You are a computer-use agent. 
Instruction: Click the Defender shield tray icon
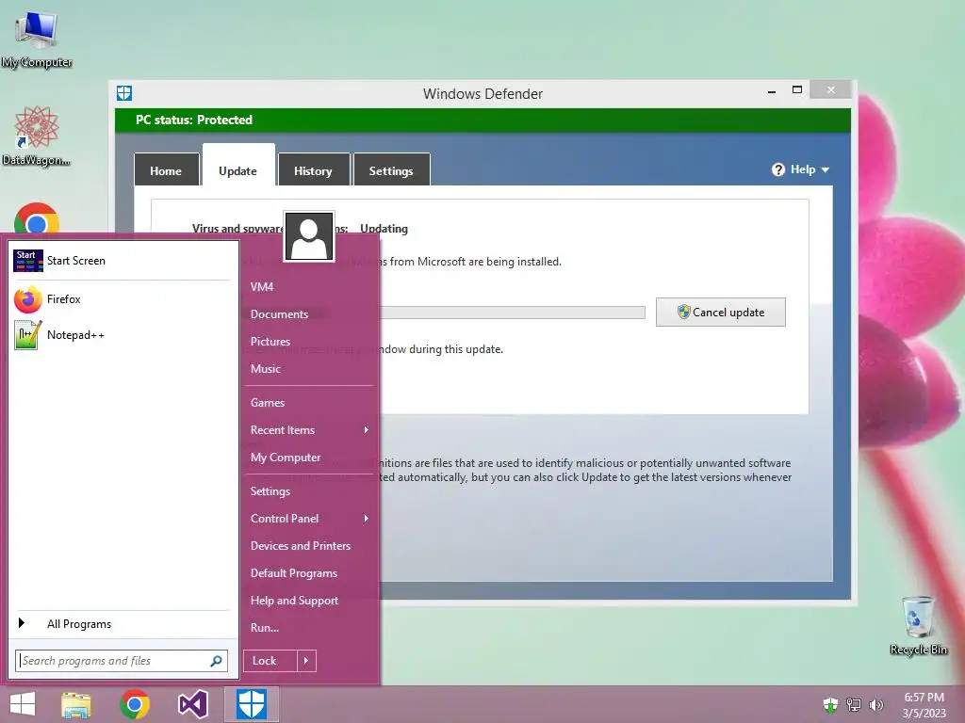pyautogui.click(x=831, y=704)
